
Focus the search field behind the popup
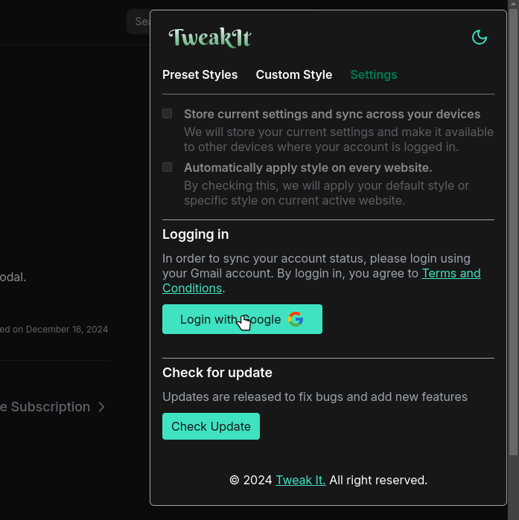click(x=138, y=22)
